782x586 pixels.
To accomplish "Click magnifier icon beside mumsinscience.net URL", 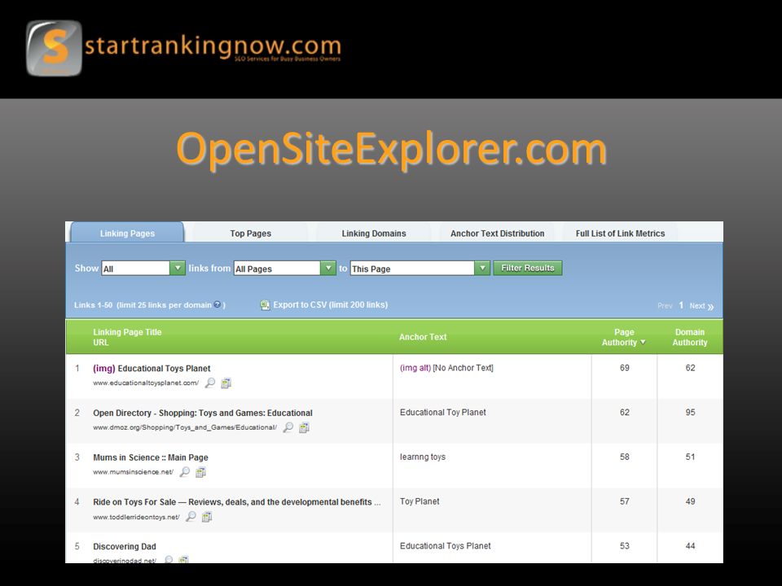I will point(185,471).
